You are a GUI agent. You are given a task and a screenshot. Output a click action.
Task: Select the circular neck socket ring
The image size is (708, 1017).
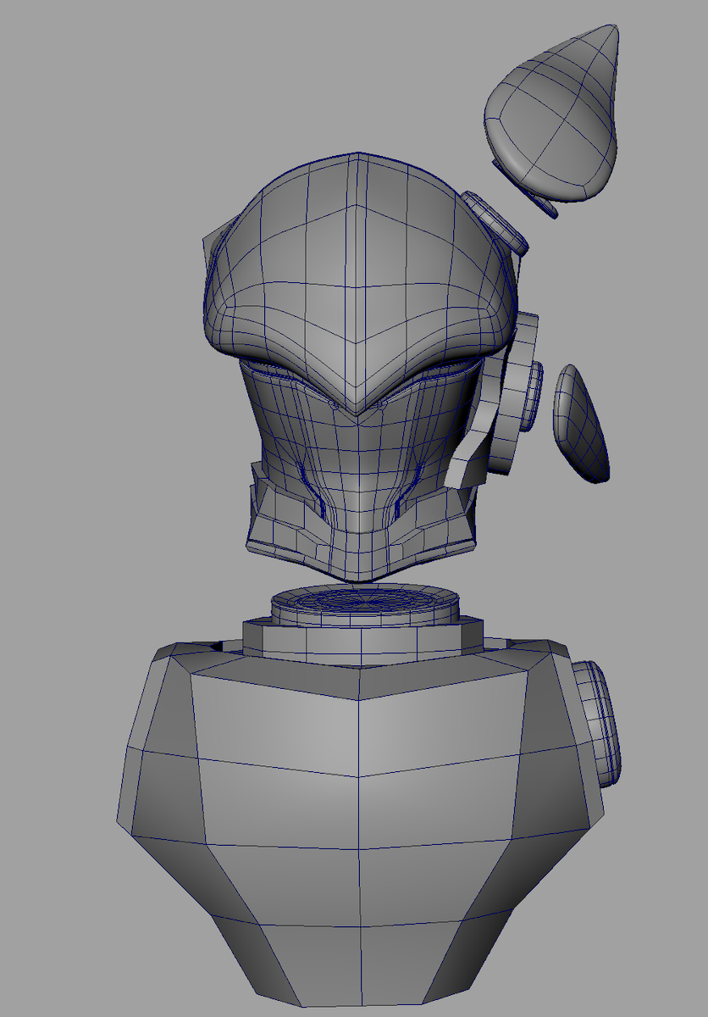[x=365, y=603]
